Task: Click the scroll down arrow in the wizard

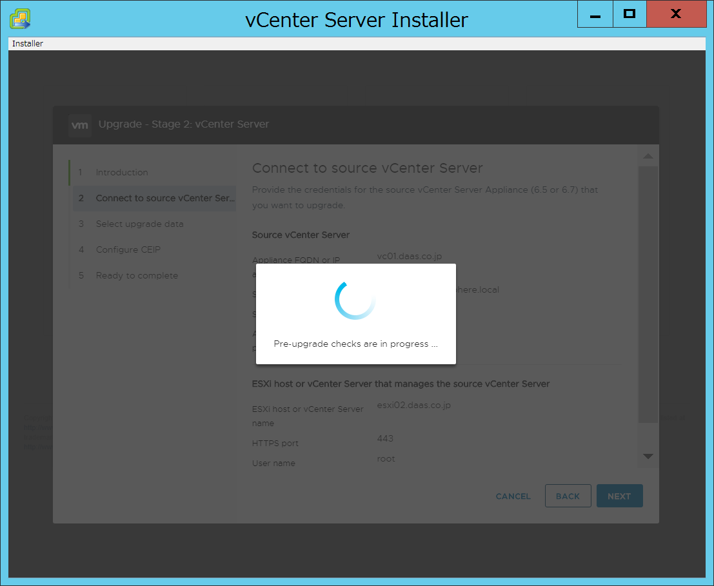Action: tap(648, 456)
